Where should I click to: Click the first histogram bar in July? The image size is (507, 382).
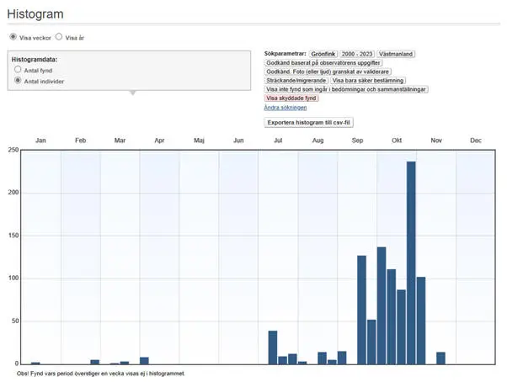tap(273, 347)
